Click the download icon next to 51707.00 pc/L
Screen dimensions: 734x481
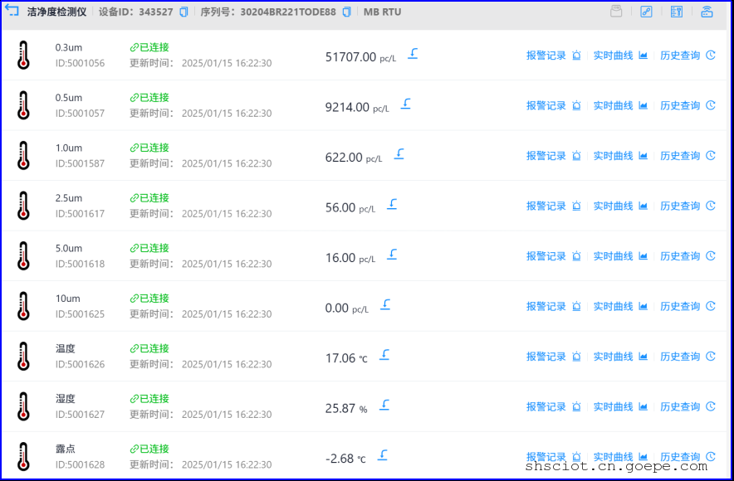pyautogui.click(x=413, y=54)
